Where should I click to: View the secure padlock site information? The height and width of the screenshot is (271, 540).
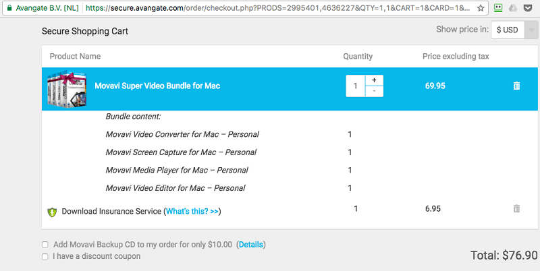[9, 7]
